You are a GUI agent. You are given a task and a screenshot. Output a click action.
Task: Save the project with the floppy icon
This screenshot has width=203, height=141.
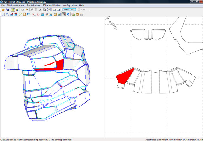8,10
